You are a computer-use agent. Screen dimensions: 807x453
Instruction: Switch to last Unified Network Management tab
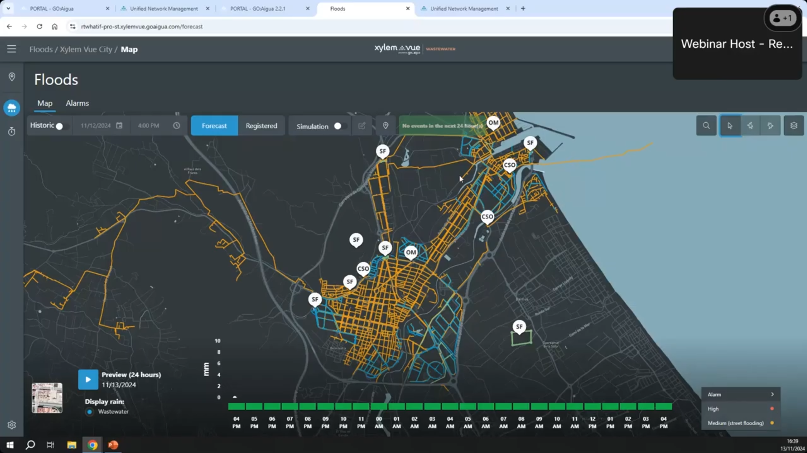pos(464,8)
